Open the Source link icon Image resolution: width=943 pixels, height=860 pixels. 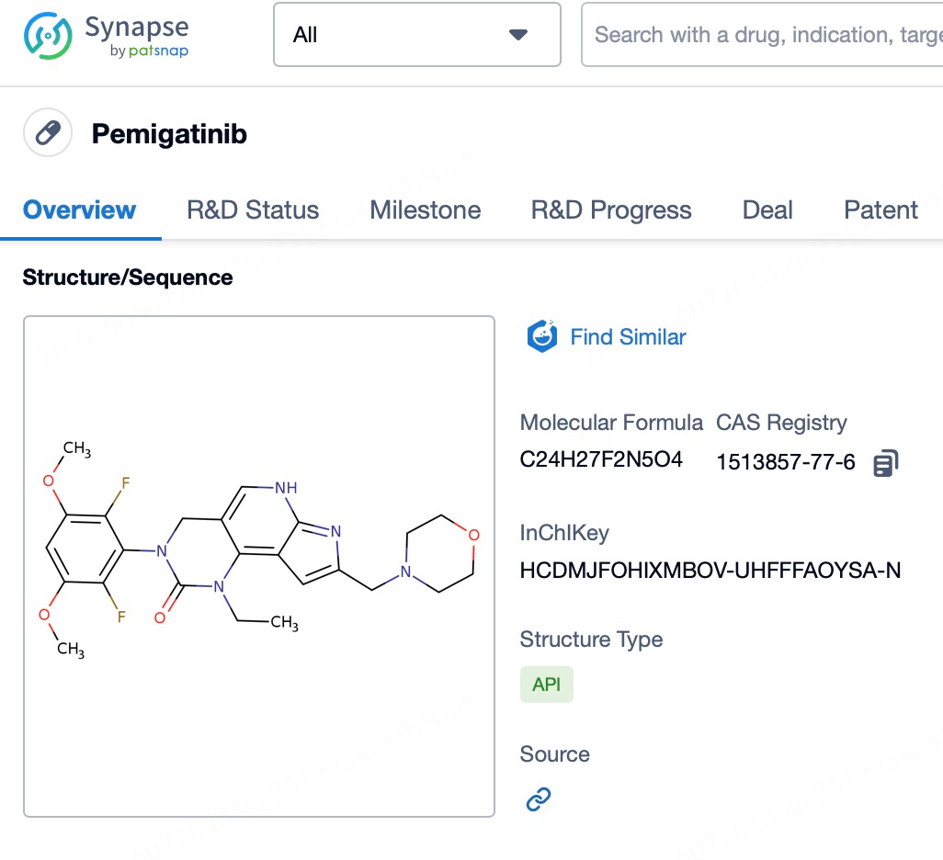pyautogui.click(x=538, y=800)
